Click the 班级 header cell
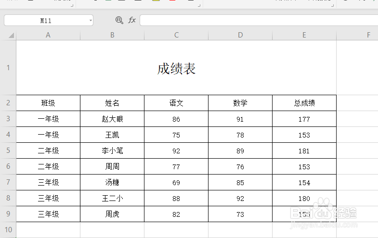Image resolution: width=378 pixels, height=238 pixels. pyautogui.click(x=48, y=103)
